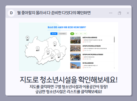Click the copy icon in the popup header
Image resolution: width=137 pixels, height=101 pixels.
(x=119, y=13)
